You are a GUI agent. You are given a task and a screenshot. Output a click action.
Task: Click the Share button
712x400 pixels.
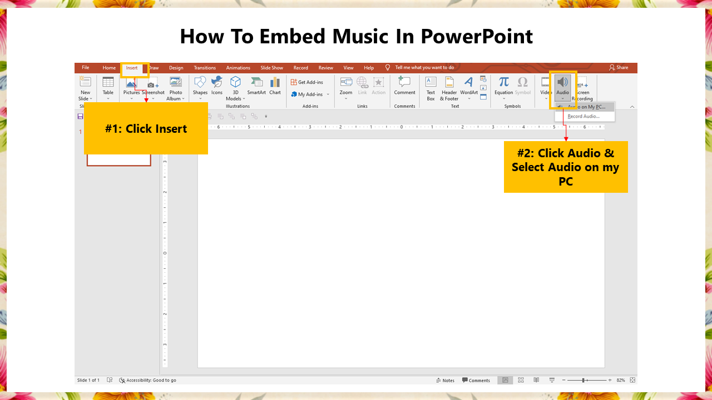(619, 68)
